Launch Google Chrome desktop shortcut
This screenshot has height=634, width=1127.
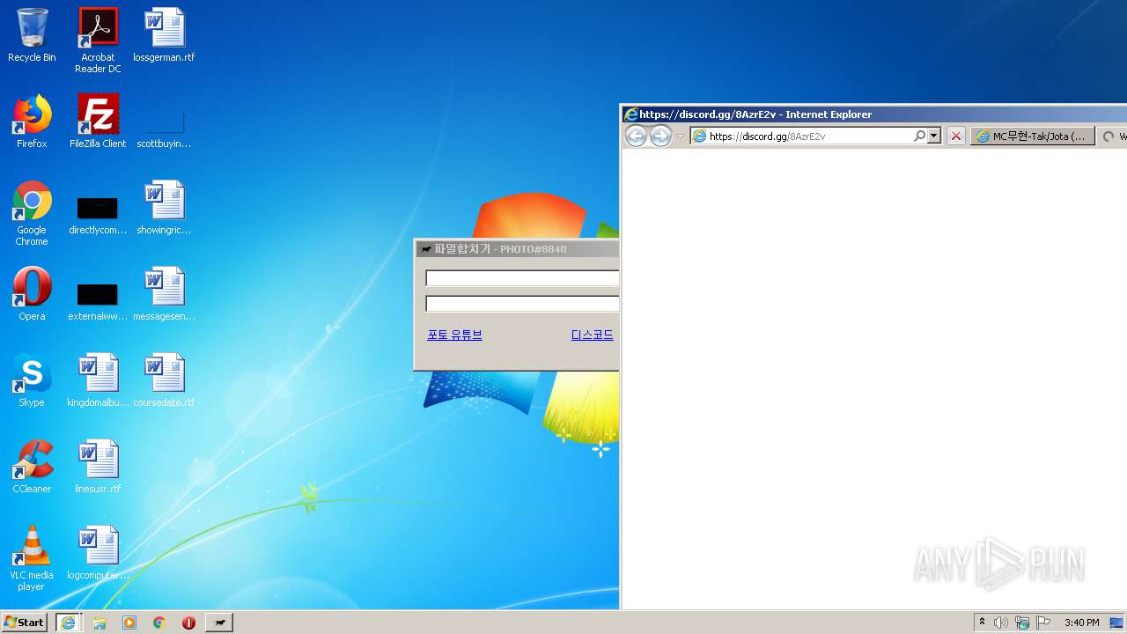(x=32, y=213)
